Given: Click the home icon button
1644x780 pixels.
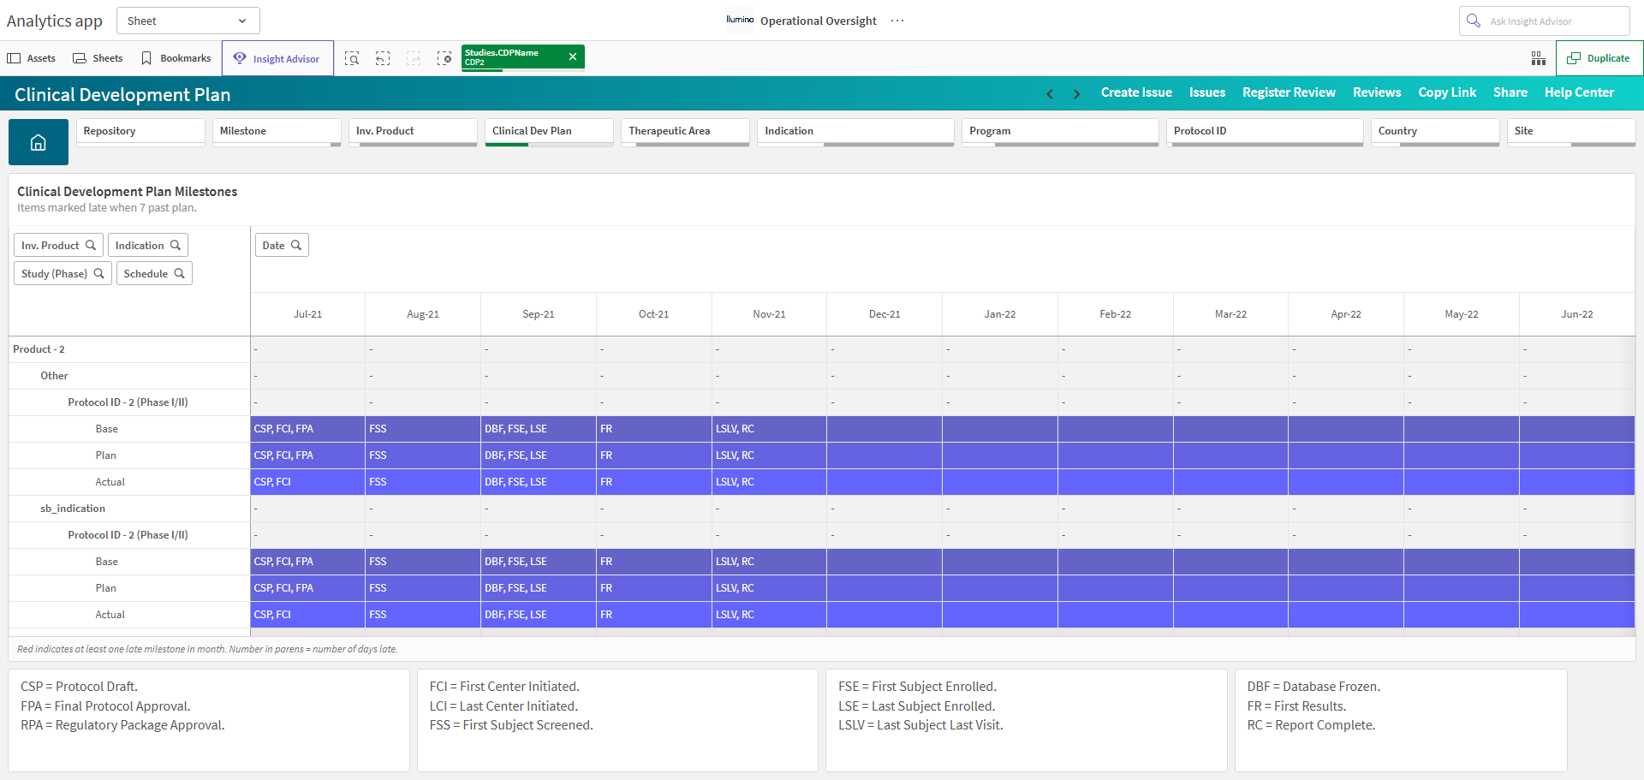Looking at the screenshot, I should coord(39,142).
